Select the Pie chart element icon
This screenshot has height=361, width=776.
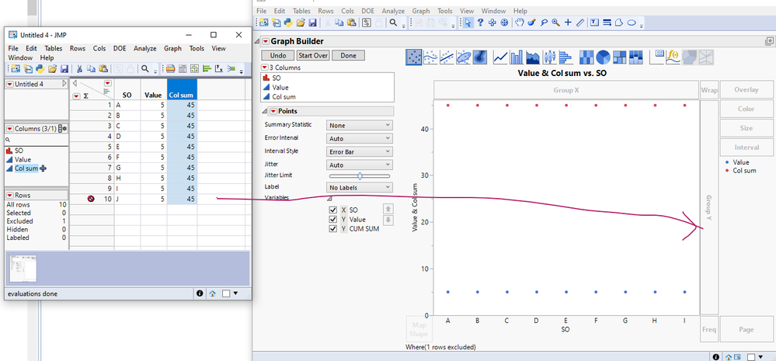tap(603, 57)
